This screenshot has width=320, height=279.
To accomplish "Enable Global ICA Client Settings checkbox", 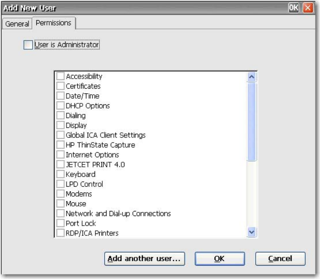I will coord(61,135).
